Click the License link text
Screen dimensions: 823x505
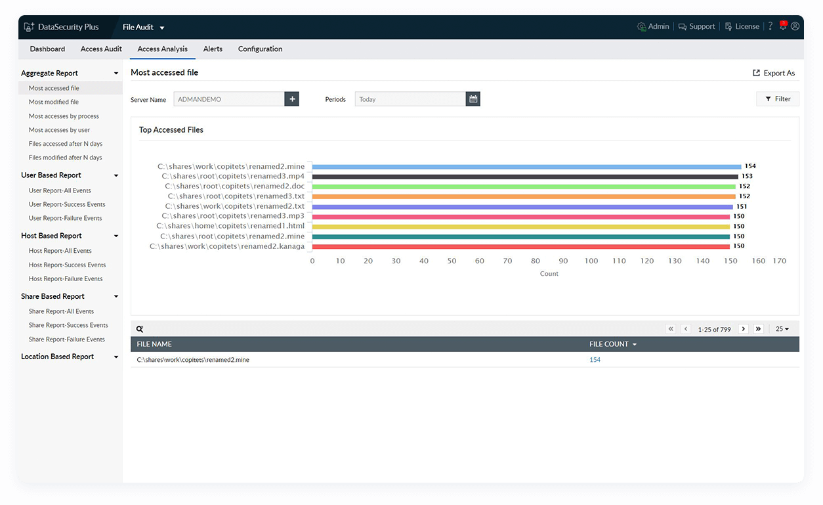747,27
